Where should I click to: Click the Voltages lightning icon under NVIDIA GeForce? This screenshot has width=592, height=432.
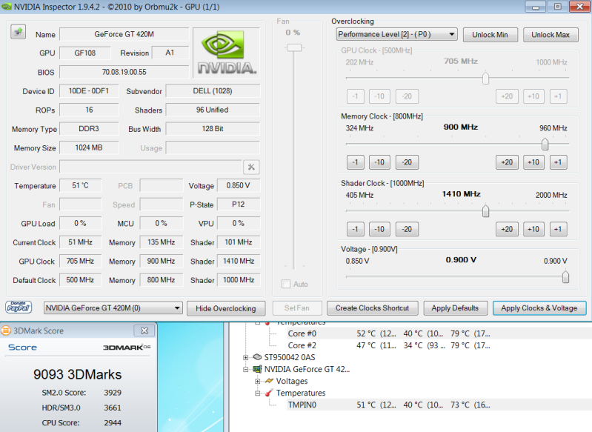269,381
